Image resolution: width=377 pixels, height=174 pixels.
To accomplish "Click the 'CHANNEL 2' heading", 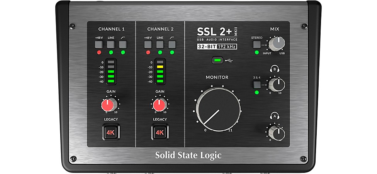I will pos(160,29).
